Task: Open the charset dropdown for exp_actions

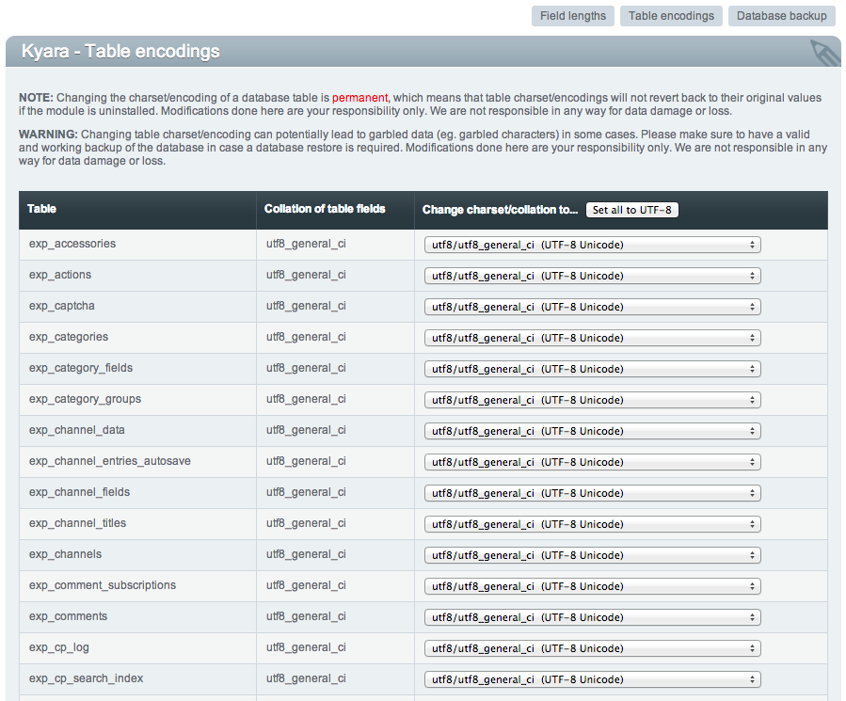Action: [x=593, y=276]
